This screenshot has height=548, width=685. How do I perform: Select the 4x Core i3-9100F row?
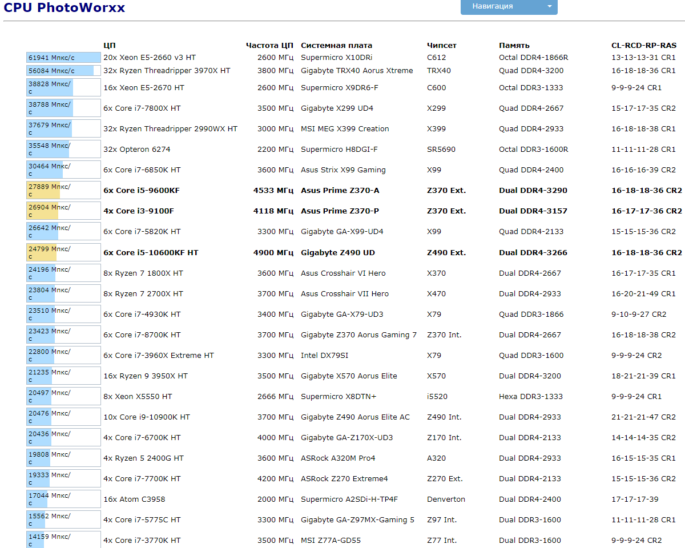coord(139,211)
